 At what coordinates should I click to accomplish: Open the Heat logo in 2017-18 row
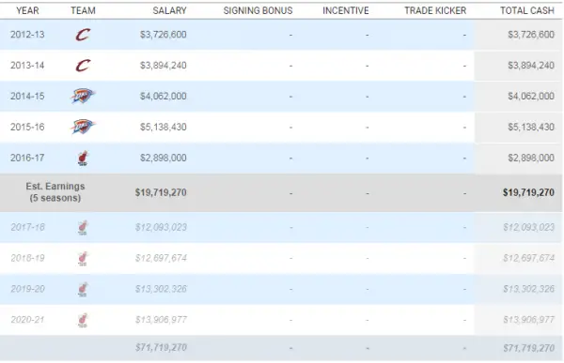click(83, 227)
